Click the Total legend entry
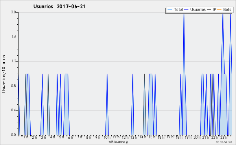236x145 pixels. (175, 9)
